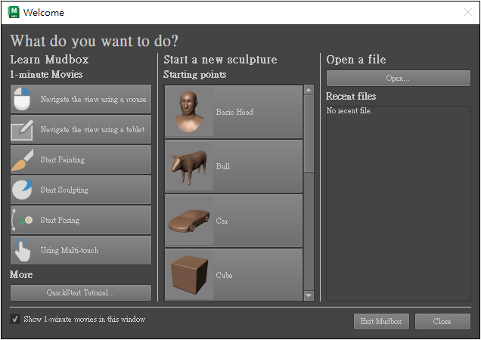Screen dimensions: 481x340
Task: Uncheck 'Show 1-minute movies in this window'
Action: click(14, 319)
